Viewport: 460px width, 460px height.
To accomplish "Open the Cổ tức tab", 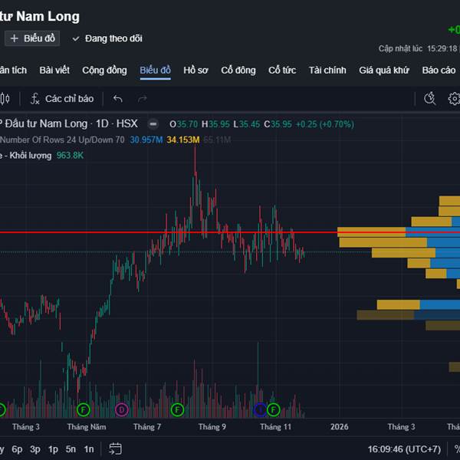I will pos(282,71).
